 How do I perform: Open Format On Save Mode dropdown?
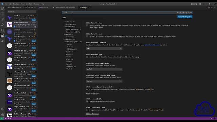click(104, 49)
